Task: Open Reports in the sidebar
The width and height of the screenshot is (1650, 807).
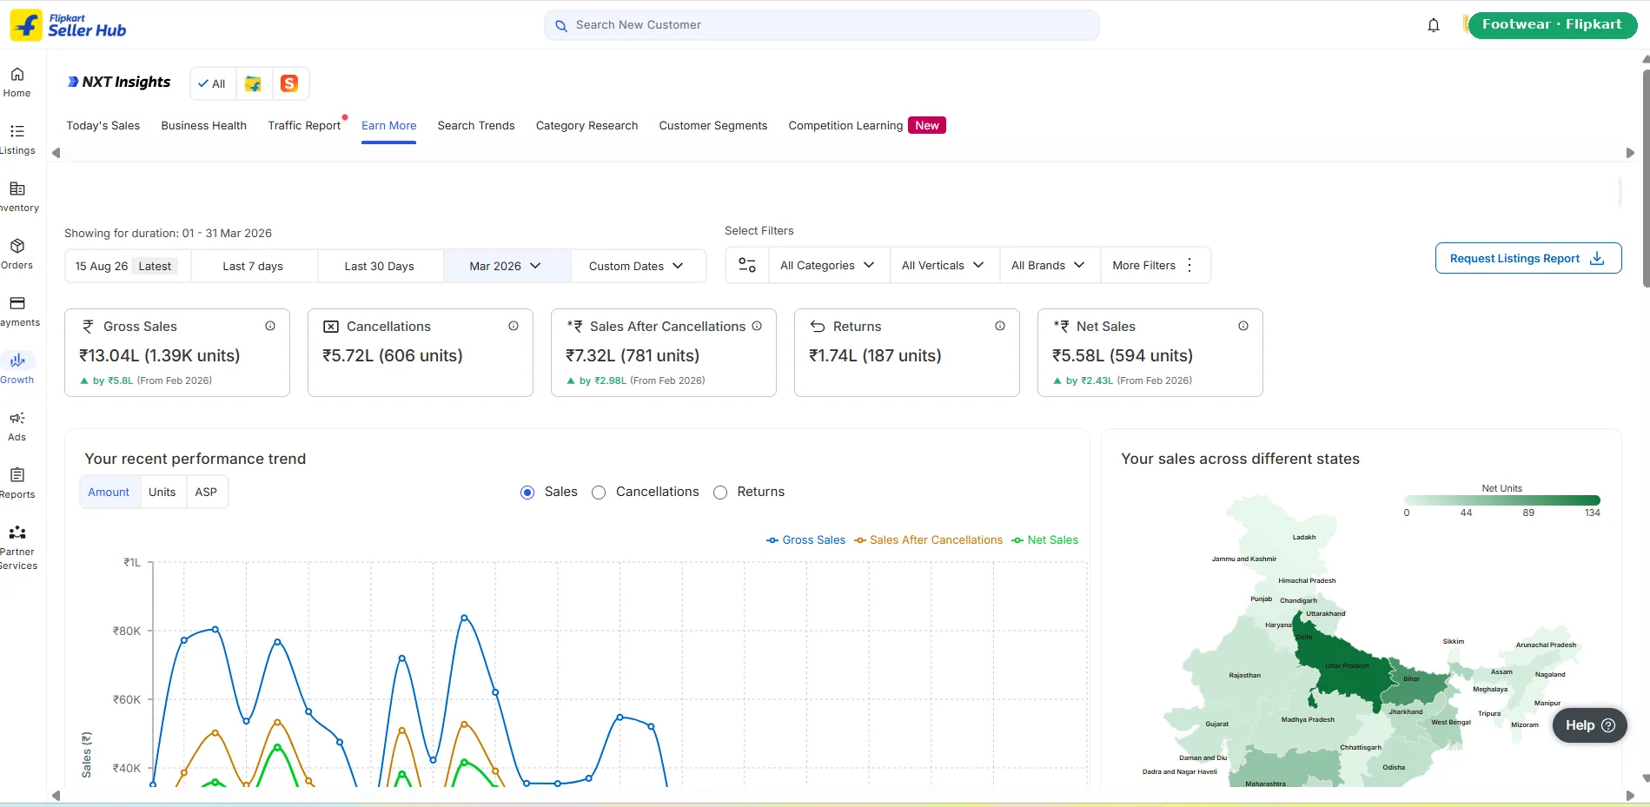Action: tap(17, 483)
